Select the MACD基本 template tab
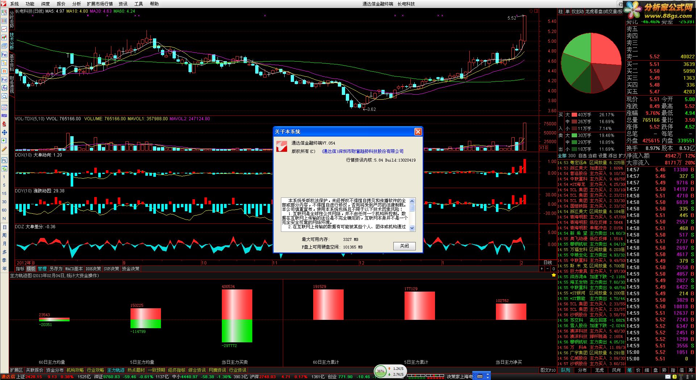696x380 pixels. tap(74, 269)
